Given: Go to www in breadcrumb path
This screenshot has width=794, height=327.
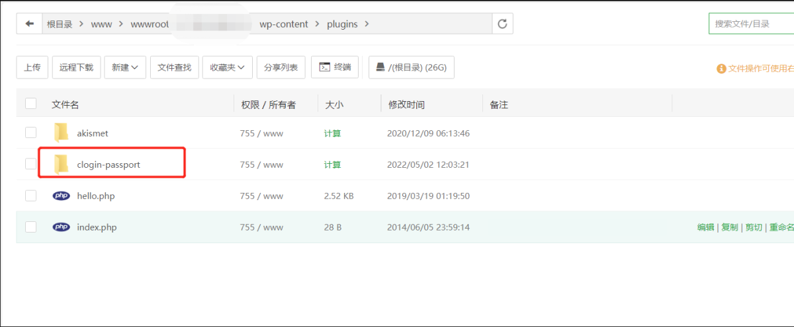Looking at the screenshot, I should pos(101,24).
